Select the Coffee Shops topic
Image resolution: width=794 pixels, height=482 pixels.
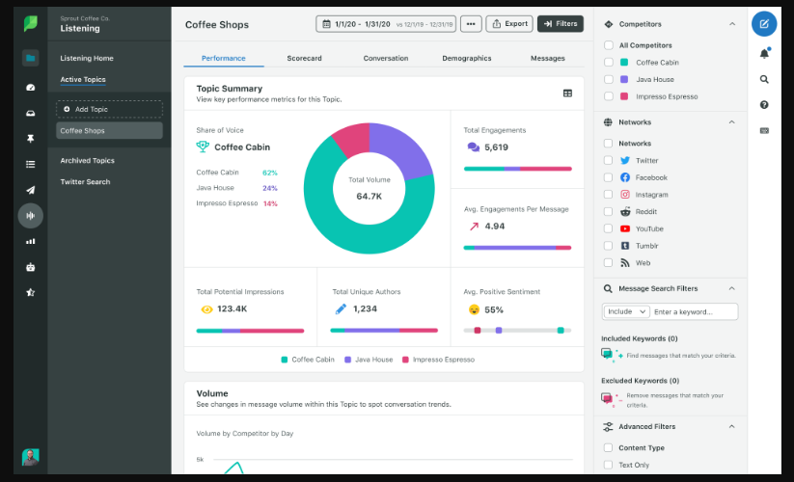tap(109, 130)
